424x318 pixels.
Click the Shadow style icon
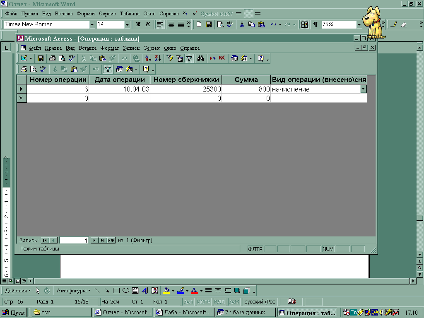pos(237,291)
